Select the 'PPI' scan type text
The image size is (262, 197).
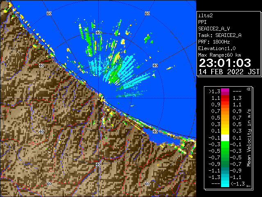click(x=202, y=22)
